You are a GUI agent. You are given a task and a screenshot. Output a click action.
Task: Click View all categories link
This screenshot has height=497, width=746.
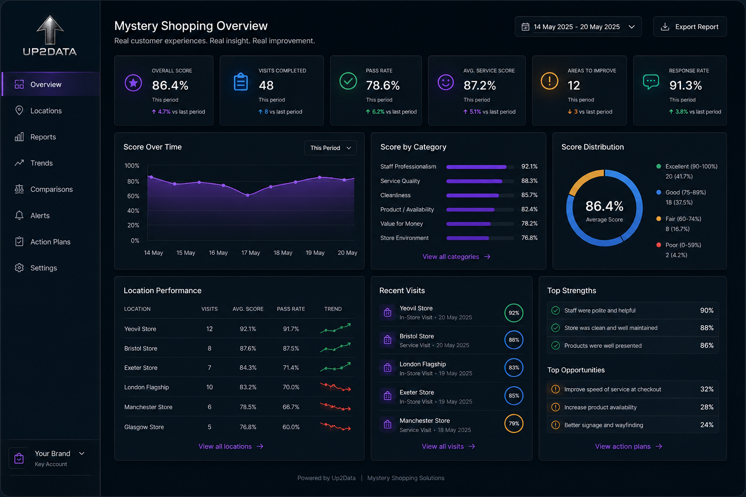point(457,257)
